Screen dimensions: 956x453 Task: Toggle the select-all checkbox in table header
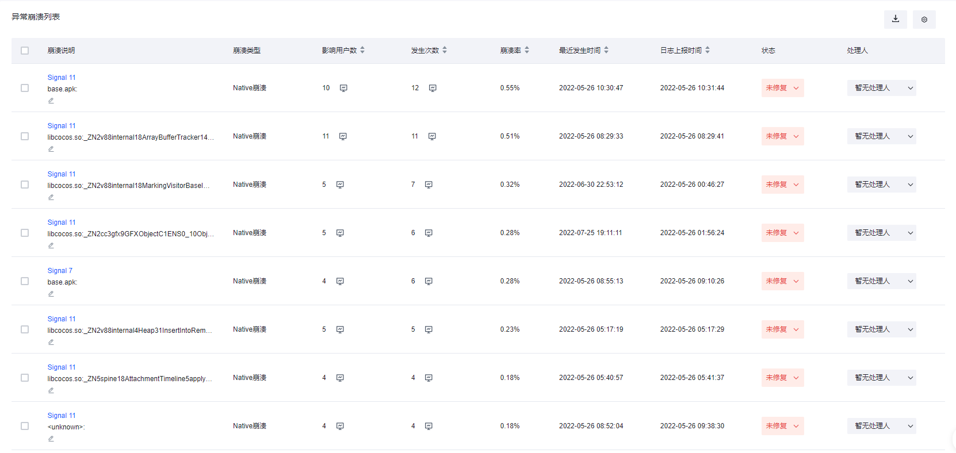(x=25, y=51)
